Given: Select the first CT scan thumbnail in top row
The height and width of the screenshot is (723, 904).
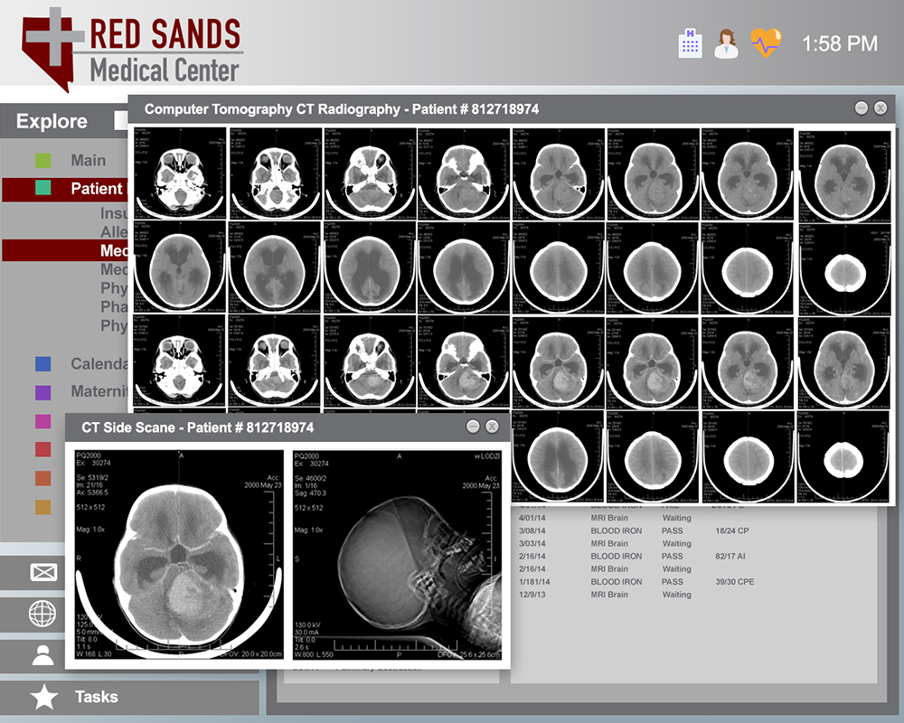Looking at the screenshot, I should tap(179, 174).
